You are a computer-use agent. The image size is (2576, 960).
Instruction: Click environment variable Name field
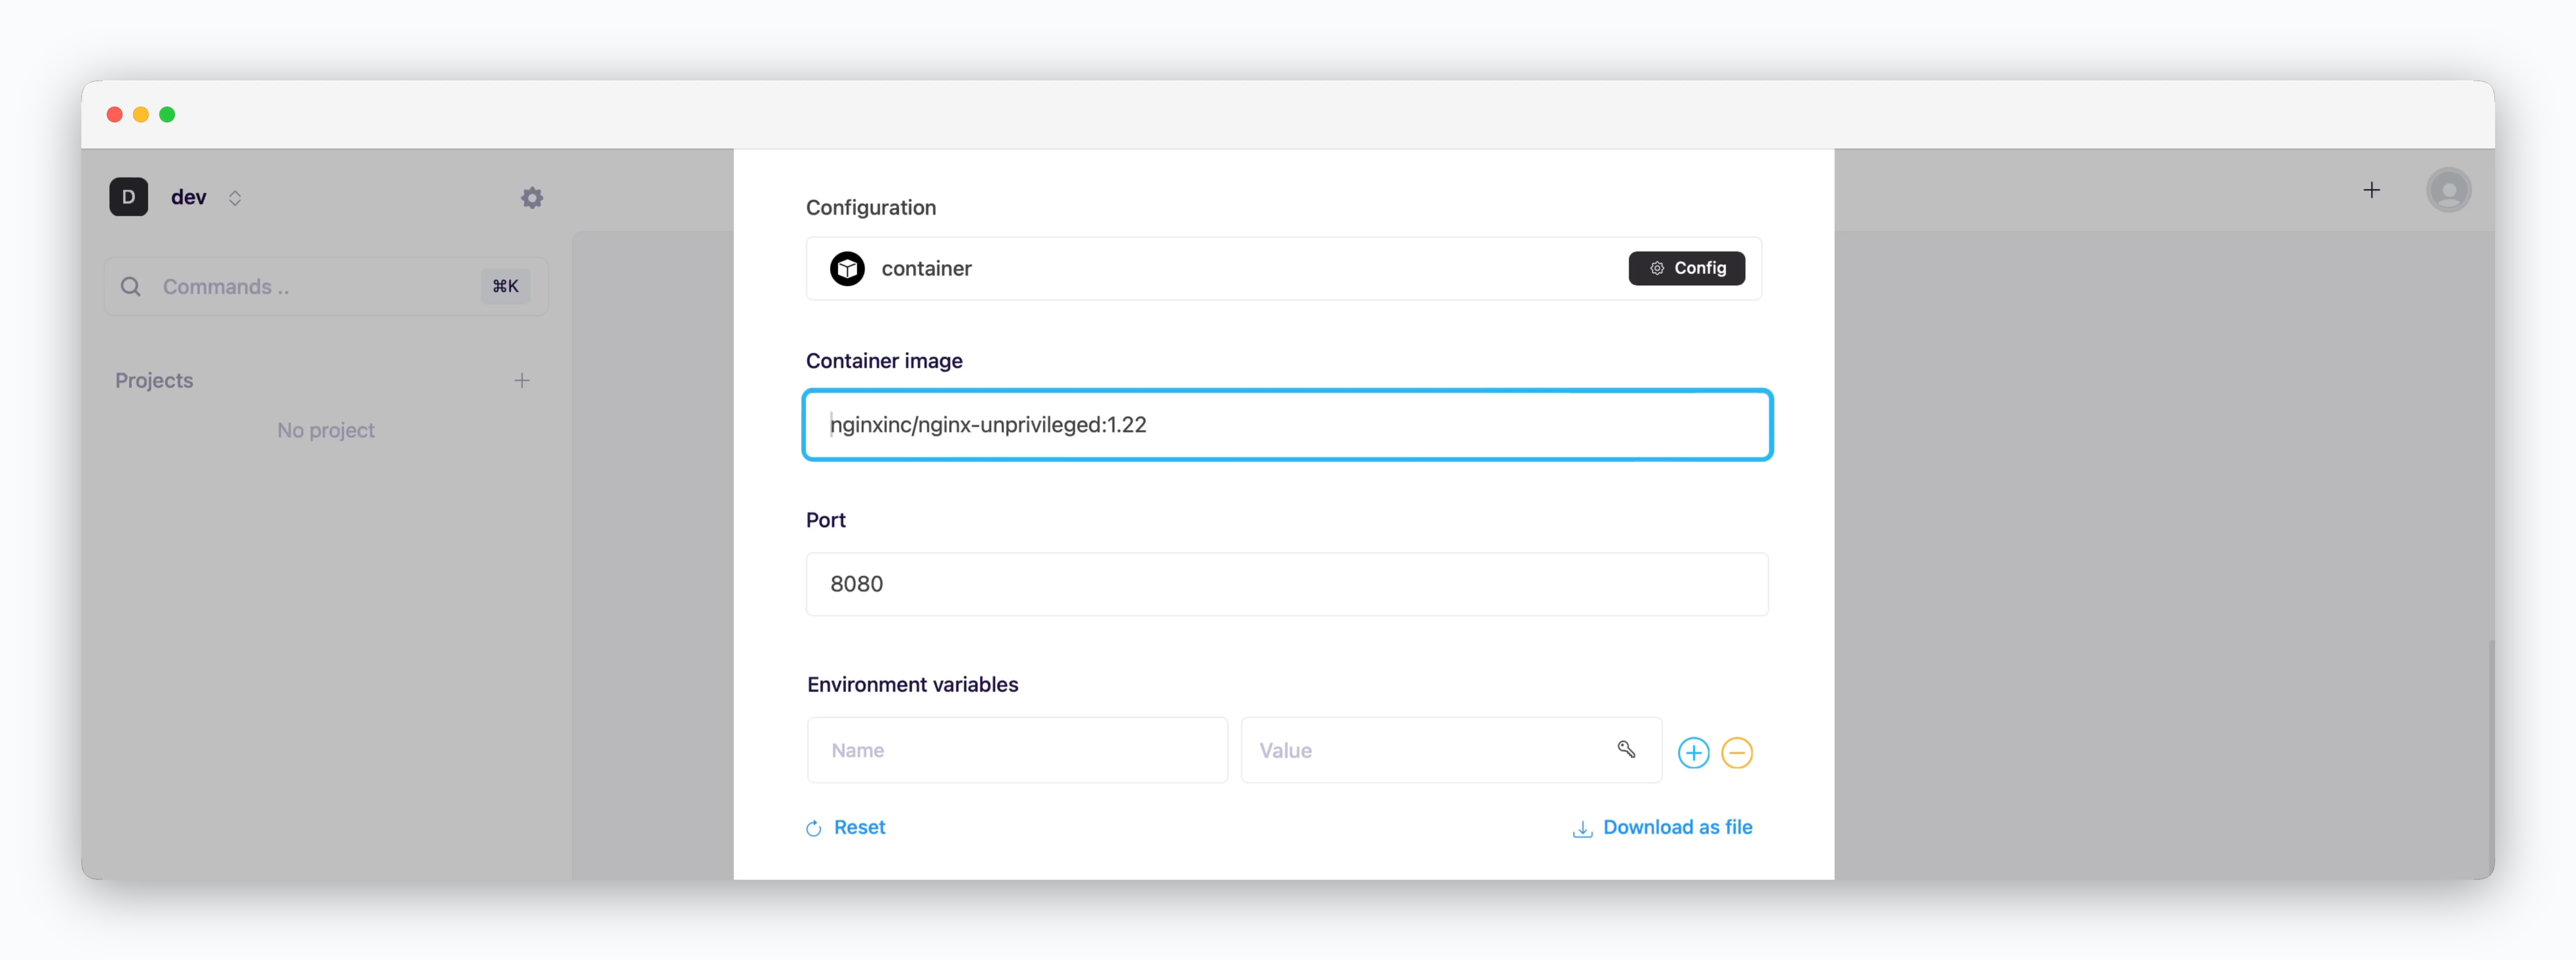1017,750
